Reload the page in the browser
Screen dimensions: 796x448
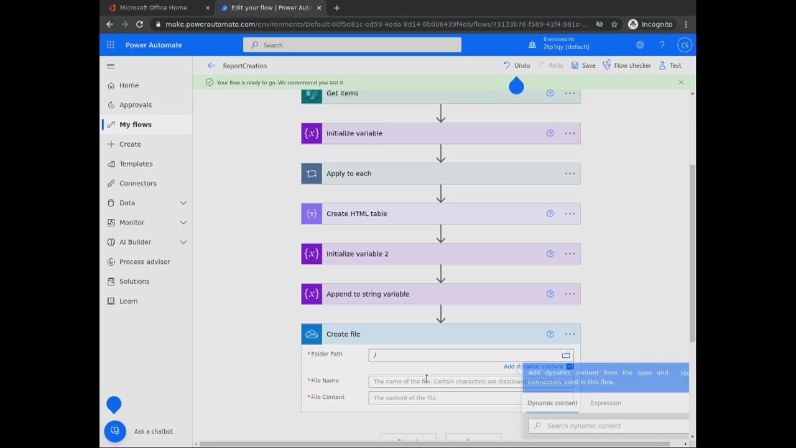pos(139,24)
